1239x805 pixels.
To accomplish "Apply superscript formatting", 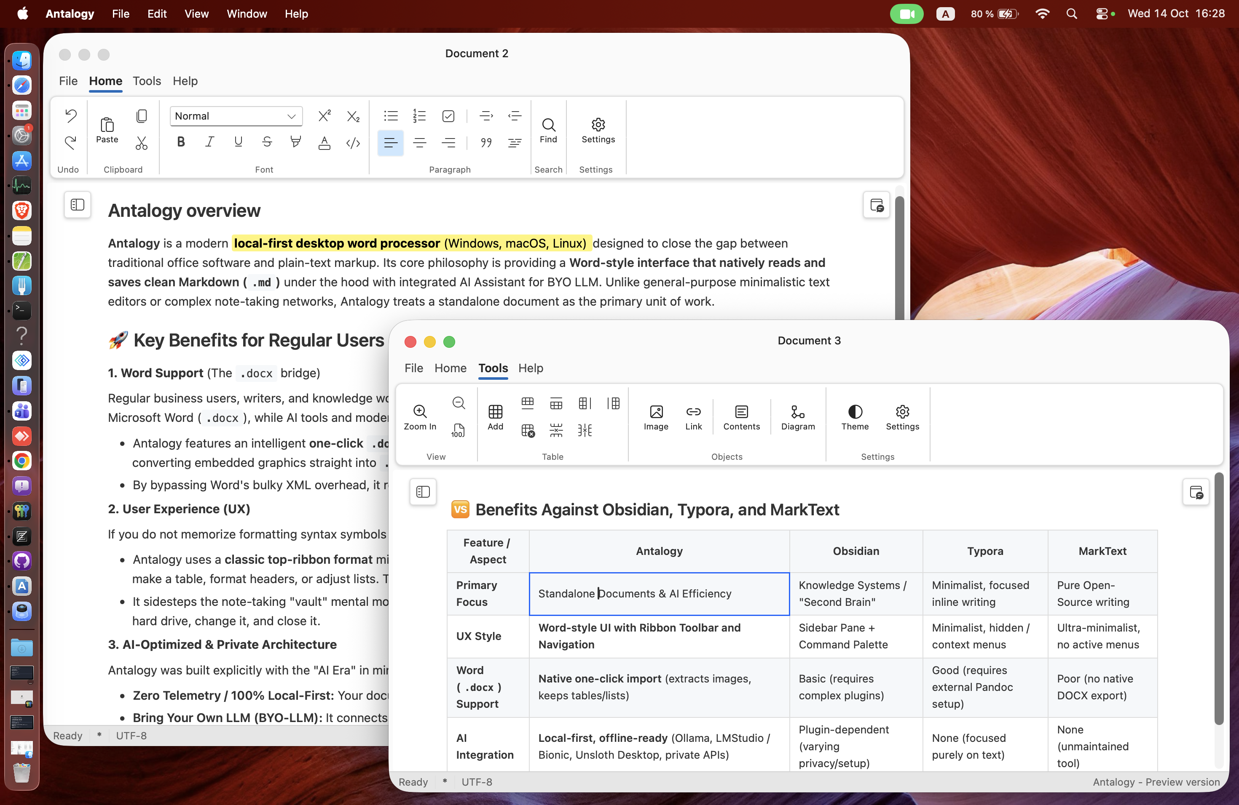I will 324,115.
